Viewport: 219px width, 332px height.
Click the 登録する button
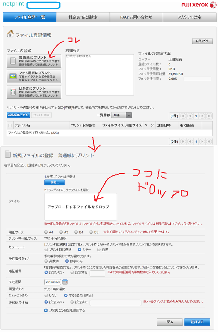point(197,322)
